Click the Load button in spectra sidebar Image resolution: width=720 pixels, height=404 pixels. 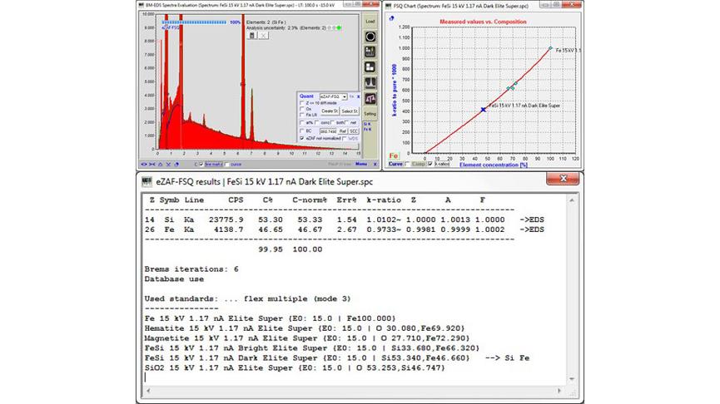click(x=370, y=21)
